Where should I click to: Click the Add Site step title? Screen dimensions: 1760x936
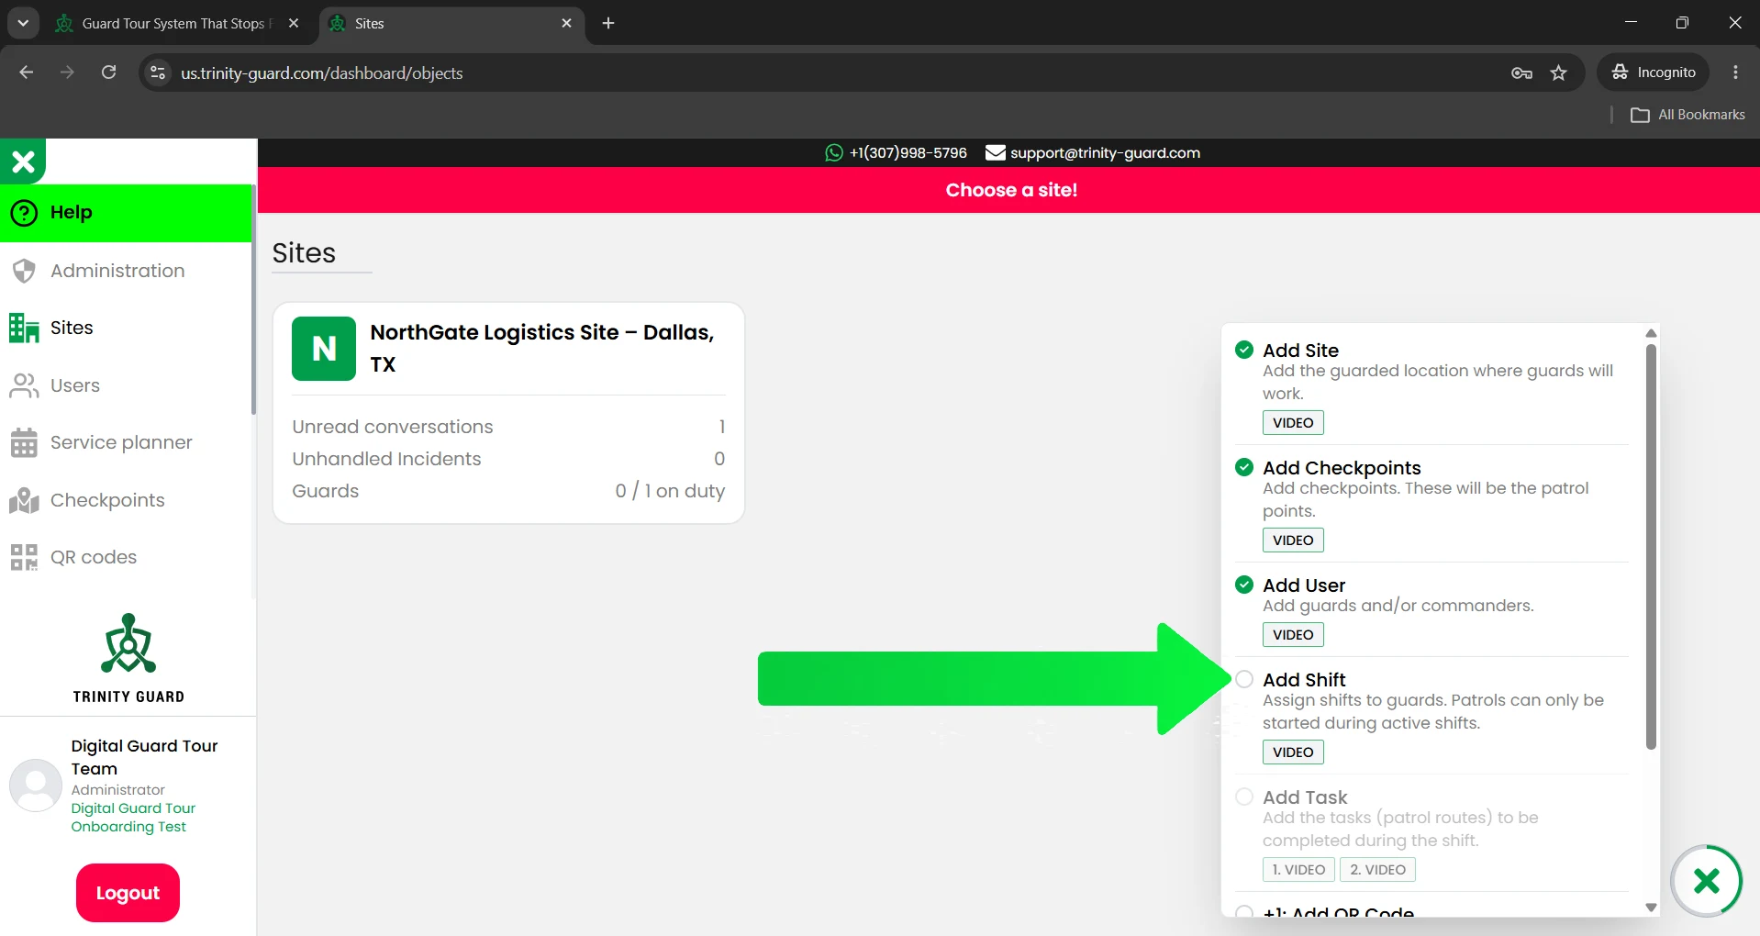1300,351
